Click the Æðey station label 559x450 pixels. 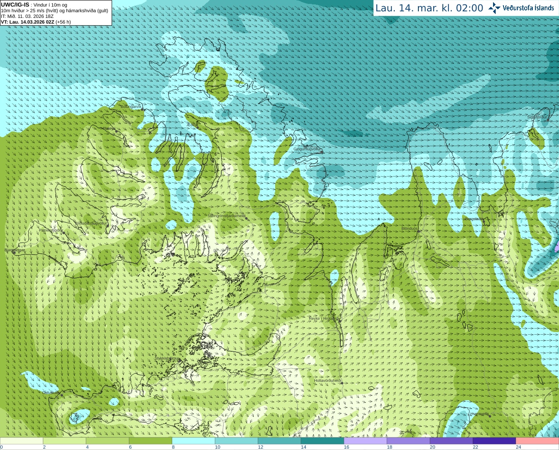point(192,125)
